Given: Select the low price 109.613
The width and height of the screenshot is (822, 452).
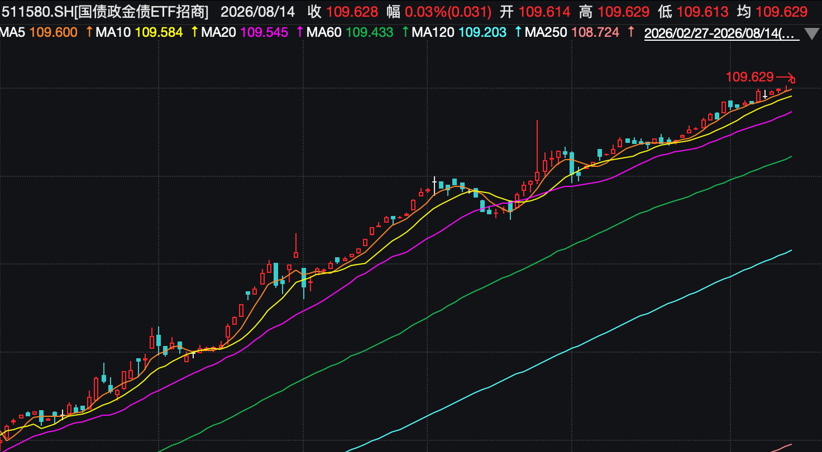Looking at the screenshot, I should (x=702, y=11).
